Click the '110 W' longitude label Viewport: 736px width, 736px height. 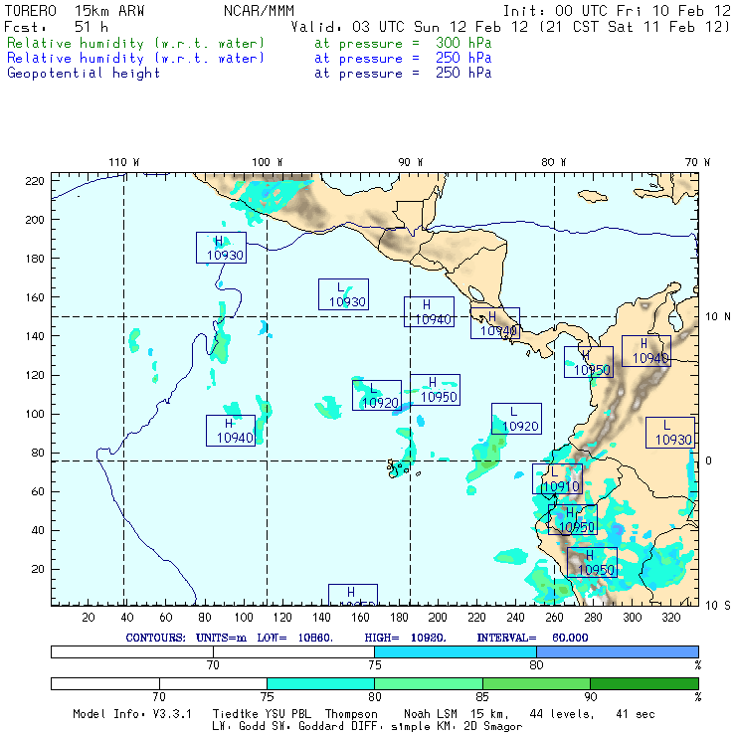coord(124,162)
